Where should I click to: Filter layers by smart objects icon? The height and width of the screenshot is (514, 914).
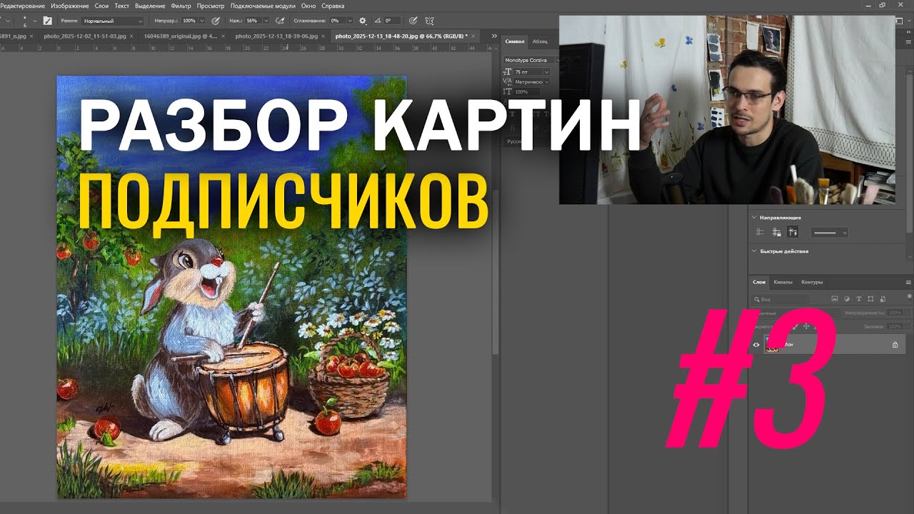(x=883, y=299)
